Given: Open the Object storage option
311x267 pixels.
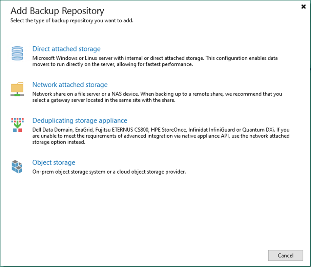Looking at the screenshot, I should click(54, 163).
